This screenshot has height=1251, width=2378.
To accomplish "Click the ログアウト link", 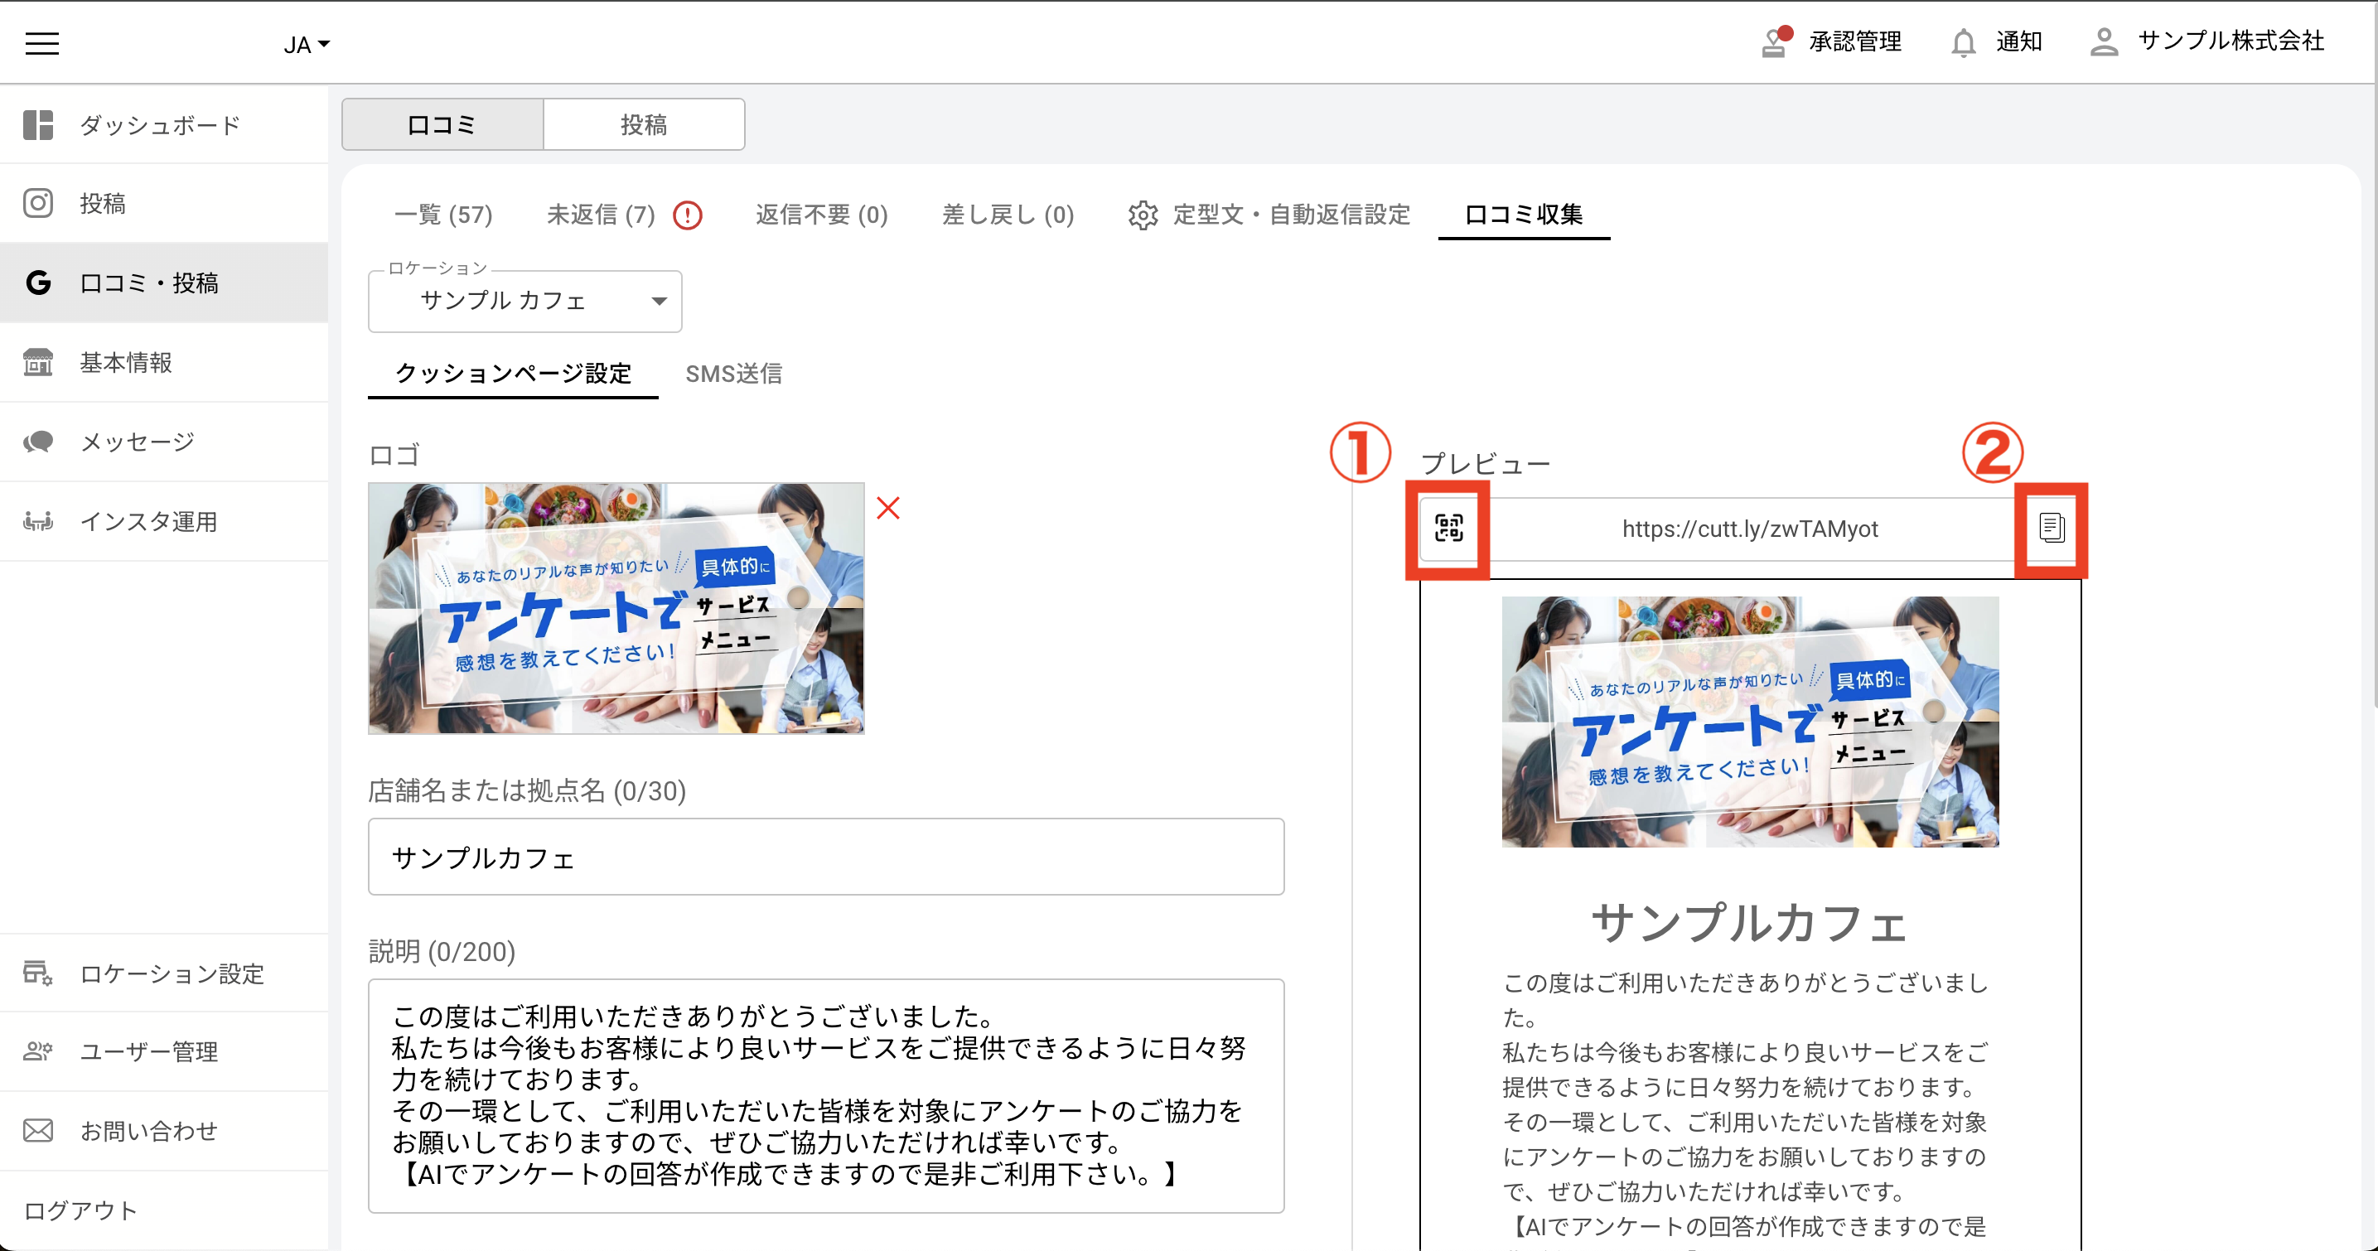I will coord(80,1210).
